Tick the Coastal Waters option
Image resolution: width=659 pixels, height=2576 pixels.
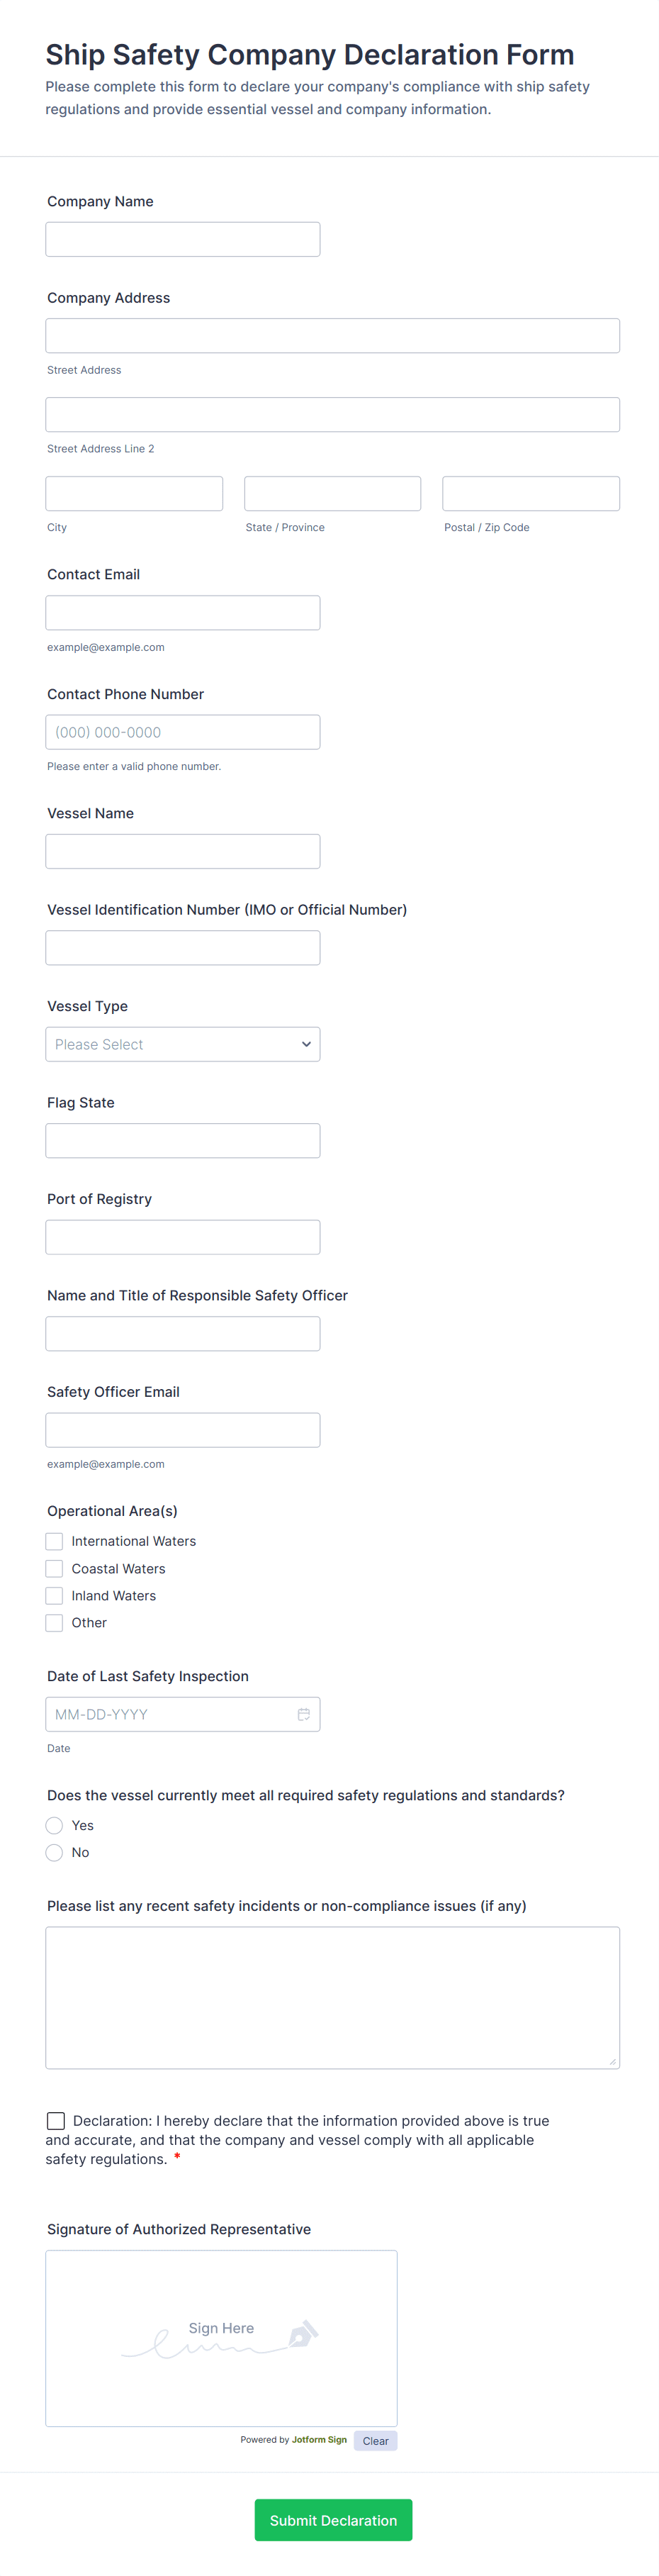tap(55, 1569)
